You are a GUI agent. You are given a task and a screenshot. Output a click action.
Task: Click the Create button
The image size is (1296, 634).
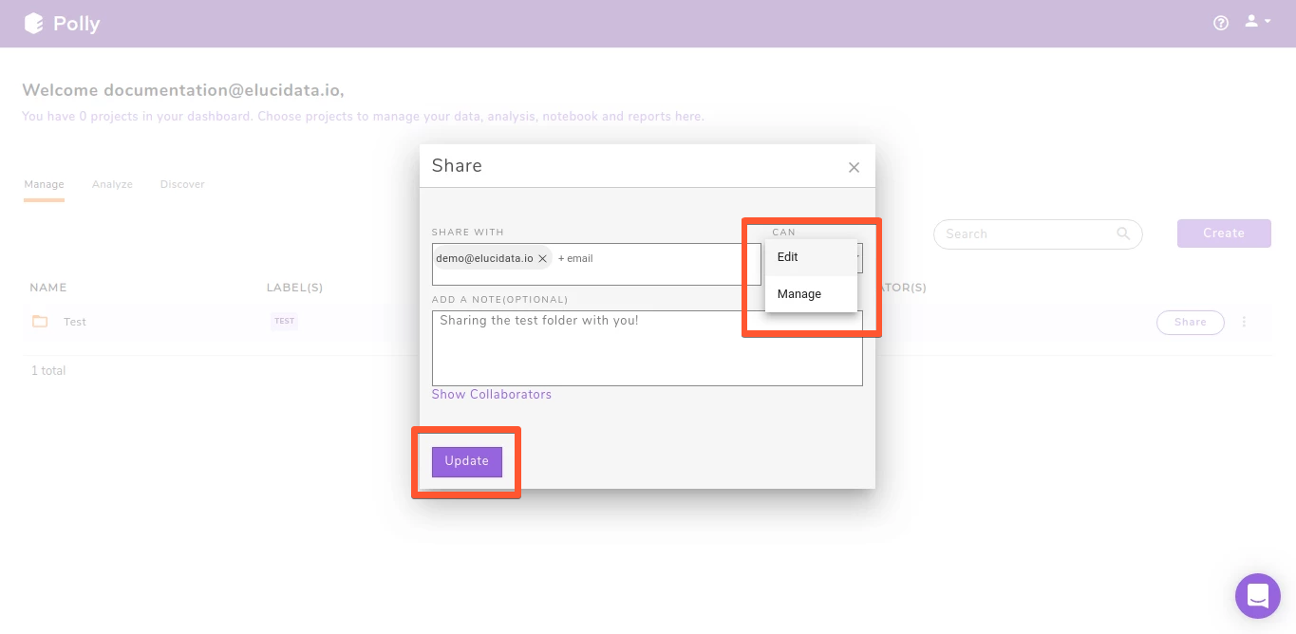1223,233
